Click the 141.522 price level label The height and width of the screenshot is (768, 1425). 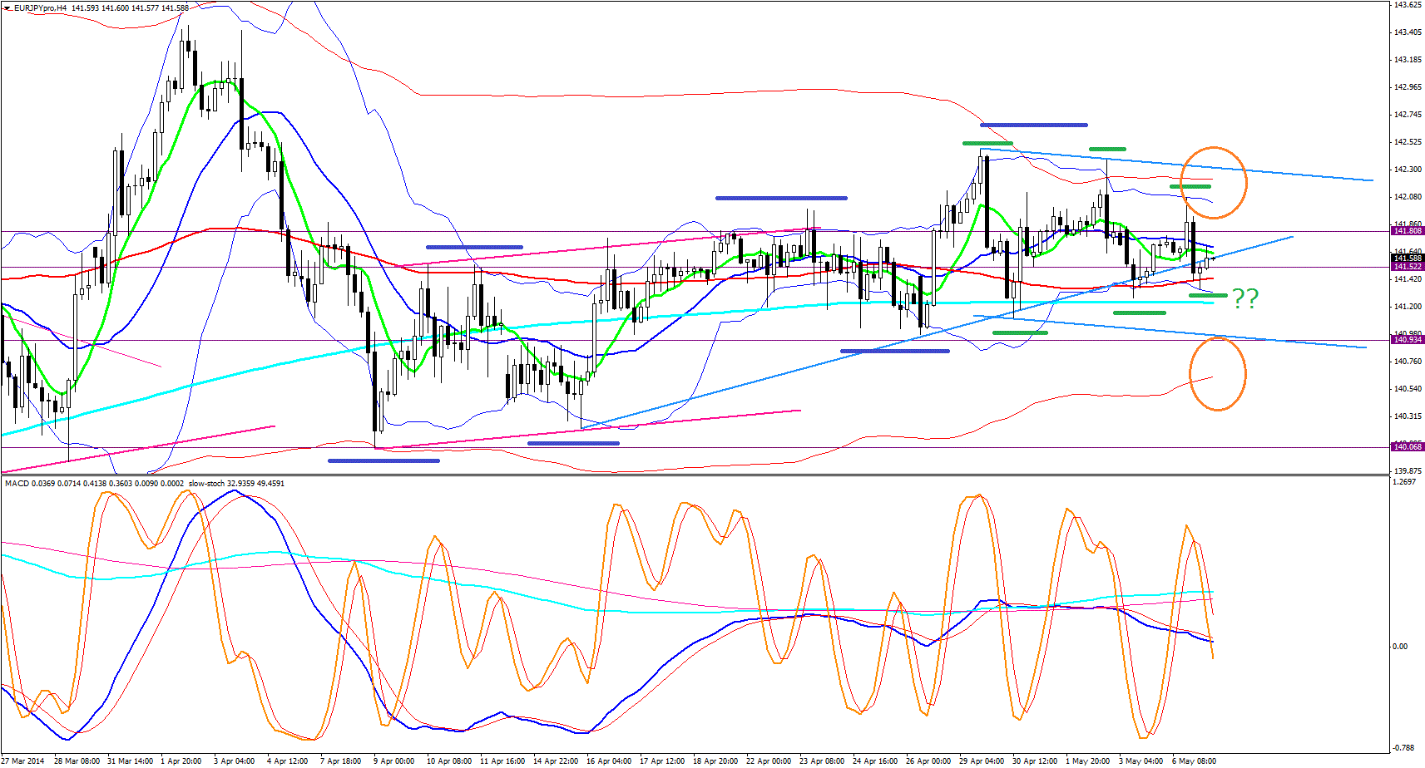1408,267
